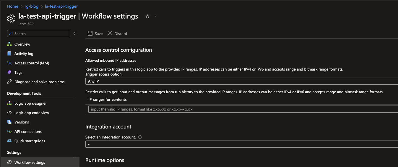
Task: Open Diagnose and solve problems
Action: [x=39, y=82]
